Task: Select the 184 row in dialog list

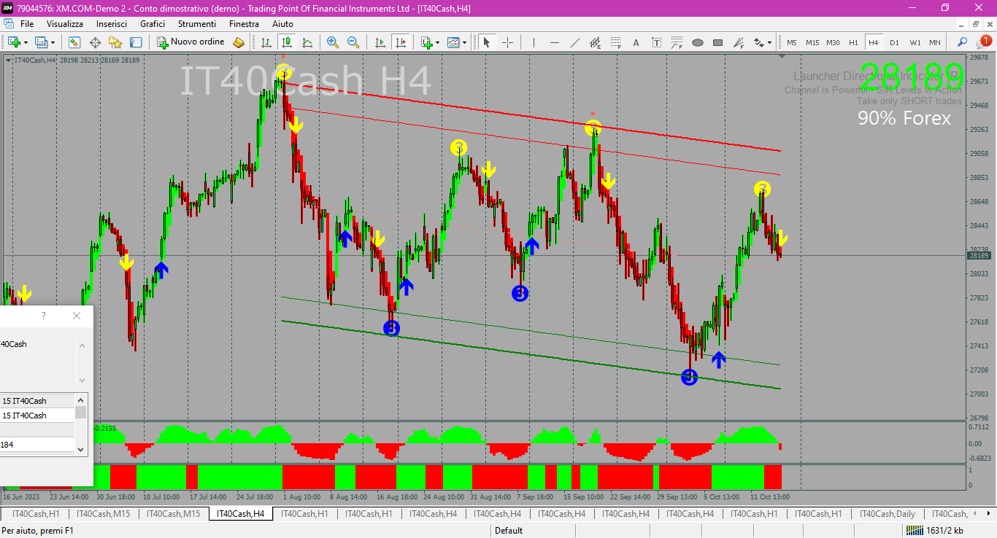Action: pyautogui.click(x=37, y=445)
